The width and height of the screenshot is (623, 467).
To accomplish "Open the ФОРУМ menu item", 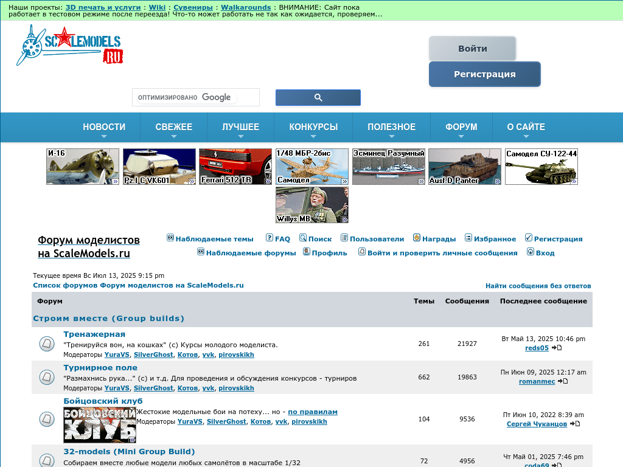I will tap(461, 128).
